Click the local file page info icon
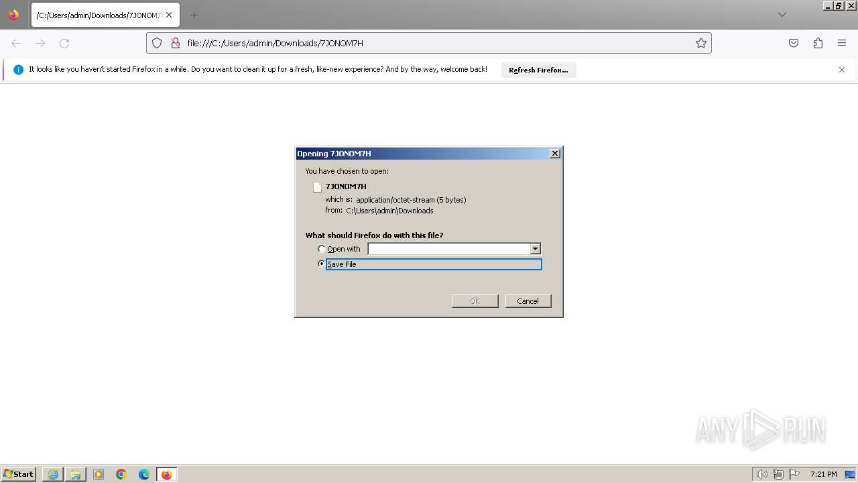Image resolution: width=858 pixels, height=483 pixels. click(x=176, y=43)
